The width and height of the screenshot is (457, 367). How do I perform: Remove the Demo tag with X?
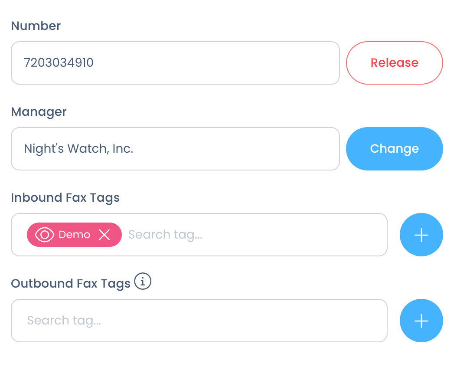pyautogui.click(x=104, y=235)
